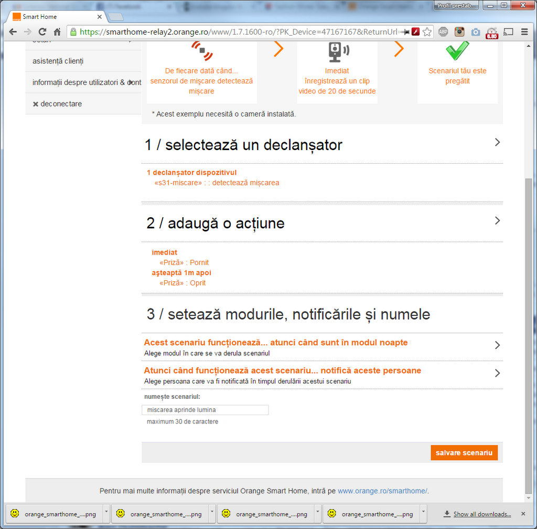Image resolution: width=537 pixels, height=529 pixels.
Task: Open the Adblock Plus extension icon
Action: [443, 32]
